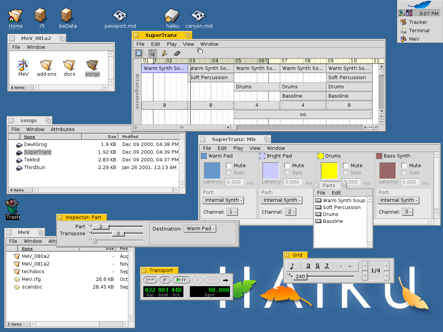
Task: Open View menu in SuperTranz window
Action: pos(188,44)
